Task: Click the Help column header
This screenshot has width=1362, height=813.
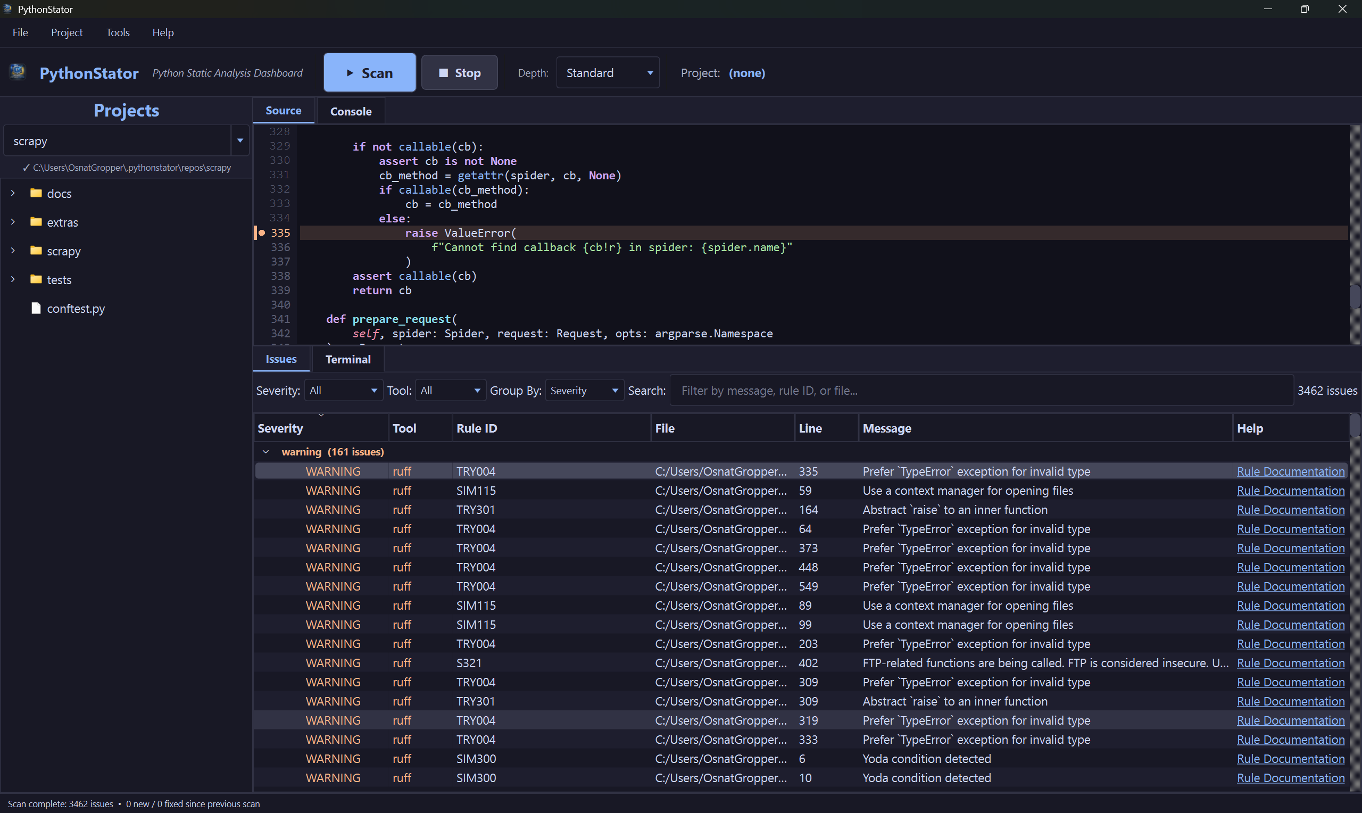Action: 1290,428
